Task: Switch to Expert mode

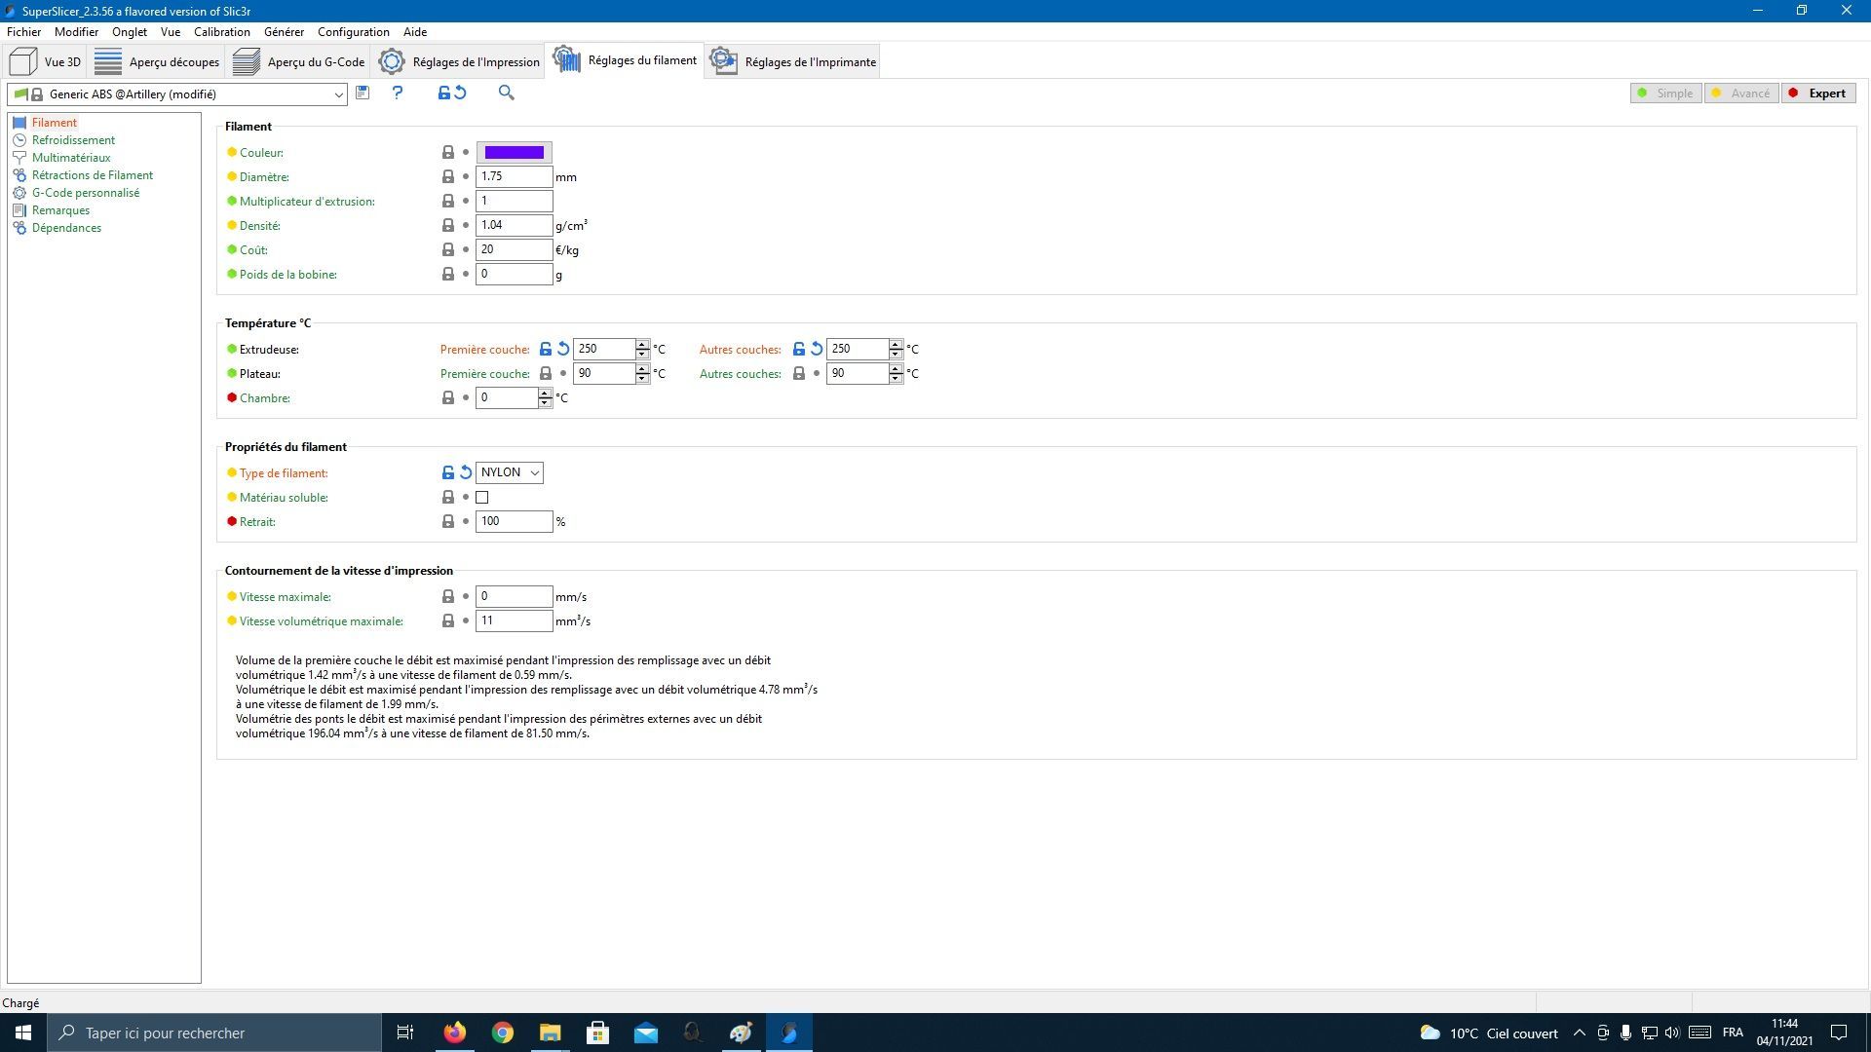Action: point(1818,94)
